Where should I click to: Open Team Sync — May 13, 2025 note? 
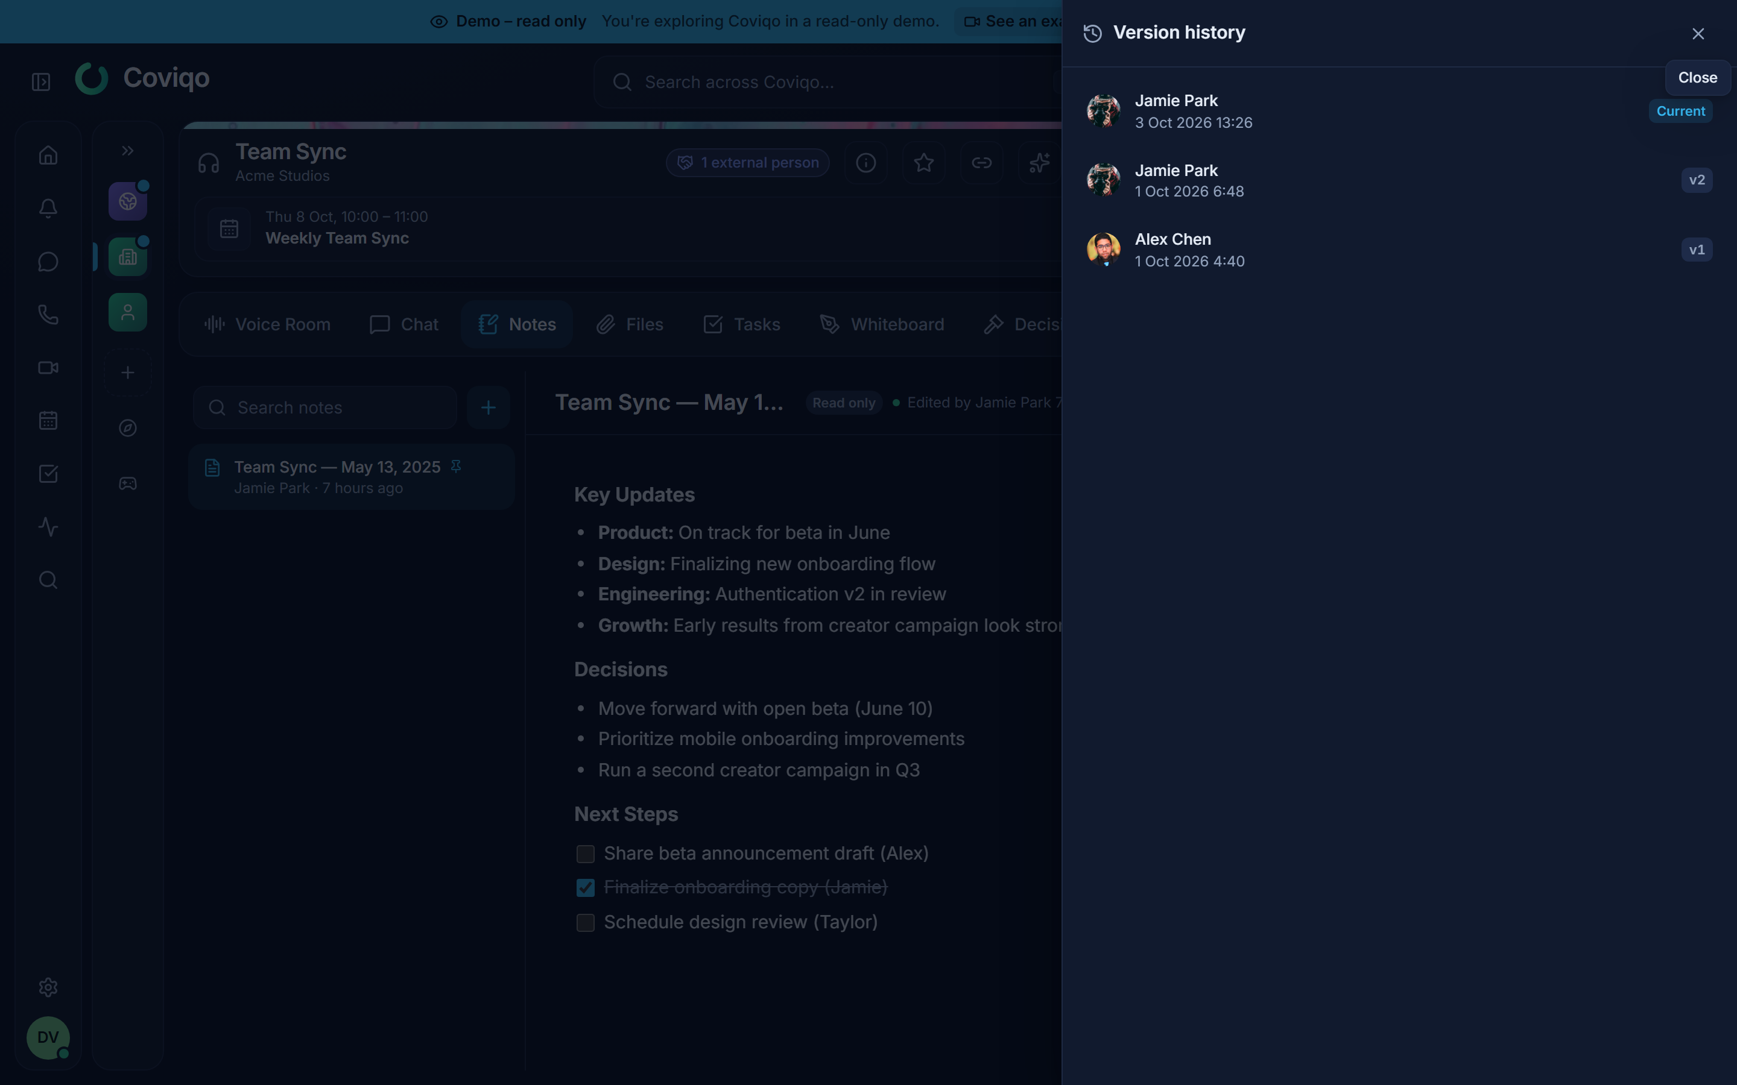(x=352, y=477)
